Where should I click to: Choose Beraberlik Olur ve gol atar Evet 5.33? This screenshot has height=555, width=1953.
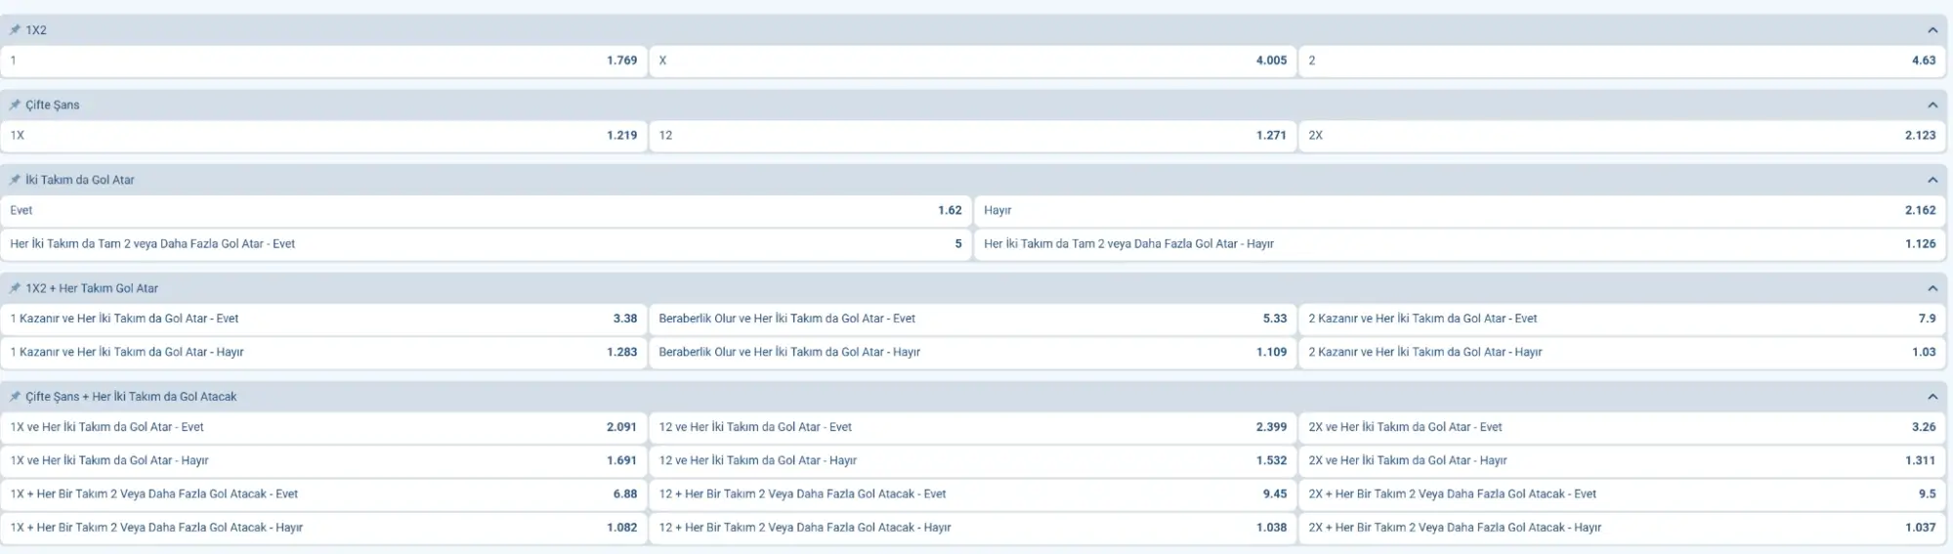point(972,319)
